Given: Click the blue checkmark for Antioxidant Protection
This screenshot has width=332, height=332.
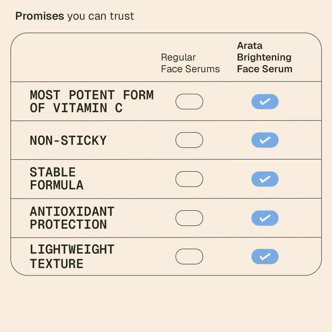Looking at the screenshot, I should 265,218.
